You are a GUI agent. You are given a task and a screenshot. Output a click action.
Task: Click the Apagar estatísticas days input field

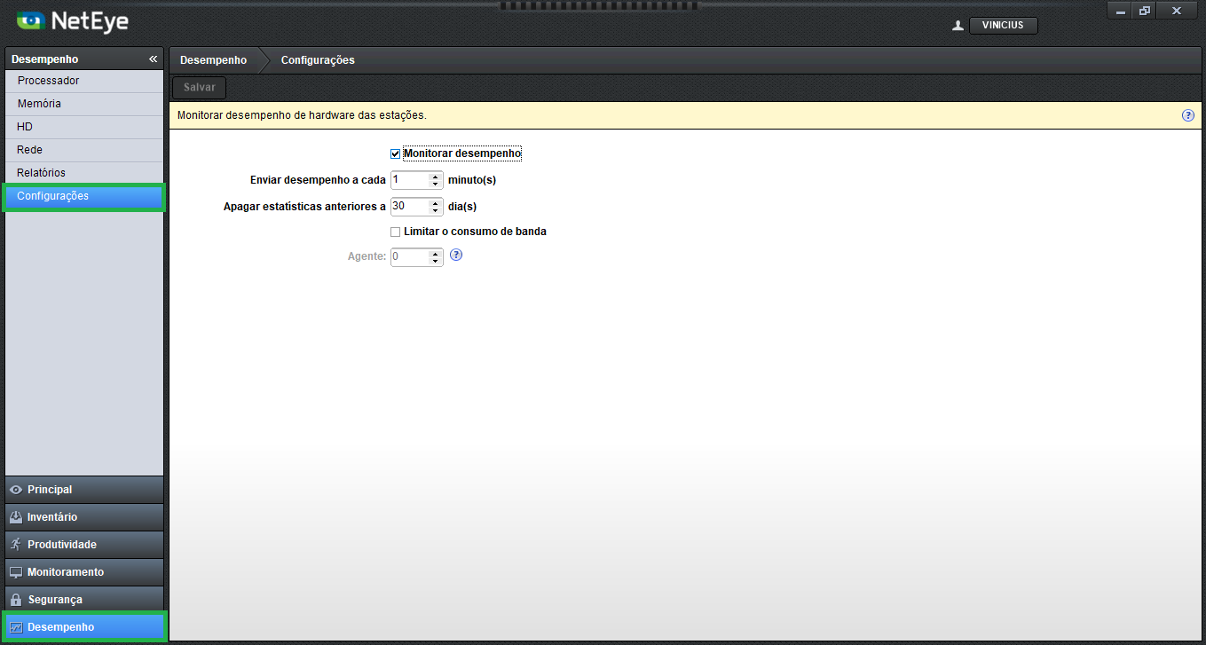(x=409, y=207)
